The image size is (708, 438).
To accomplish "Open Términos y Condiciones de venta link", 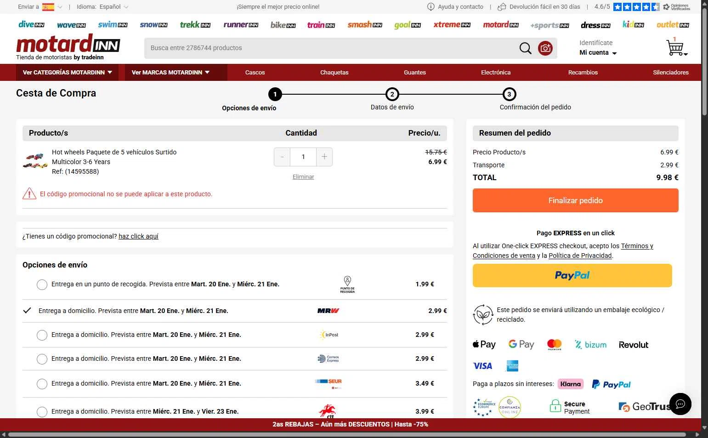I will 563,251.
